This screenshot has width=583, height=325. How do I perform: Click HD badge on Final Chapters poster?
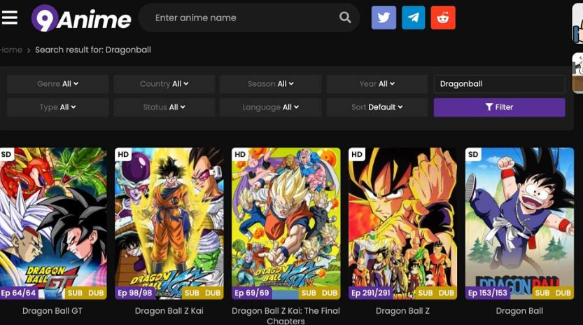[x=240, y=155]
